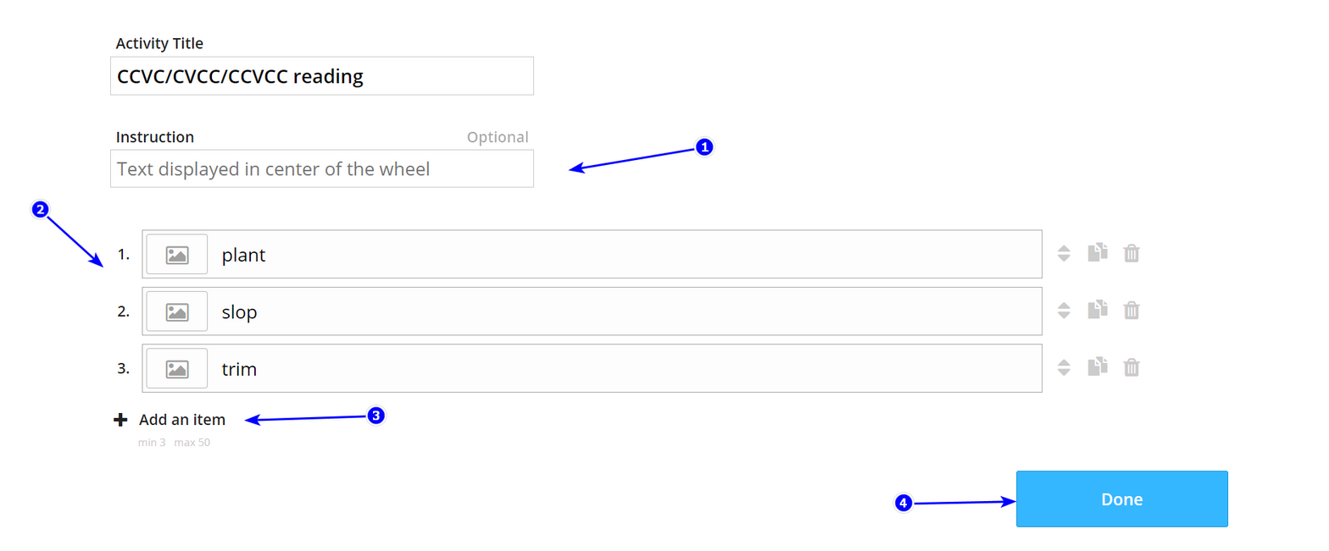Duplicate the slop item
1329x551 pixels.
pyautogui.click(x=1098, y=310)
